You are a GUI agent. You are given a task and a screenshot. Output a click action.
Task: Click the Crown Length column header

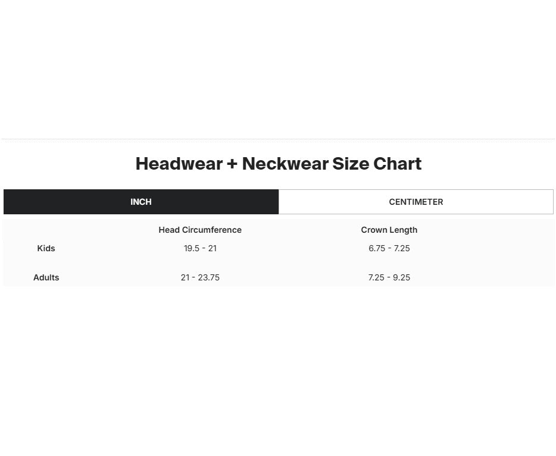389,230
